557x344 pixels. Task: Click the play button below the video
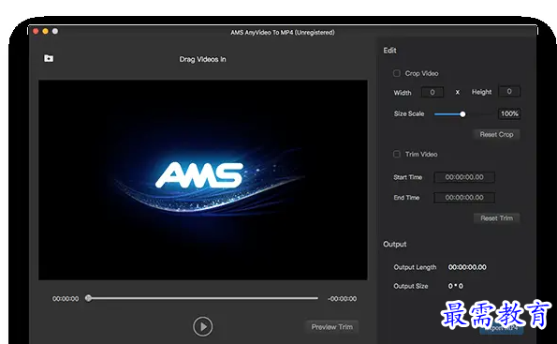[x=203, y=326]
